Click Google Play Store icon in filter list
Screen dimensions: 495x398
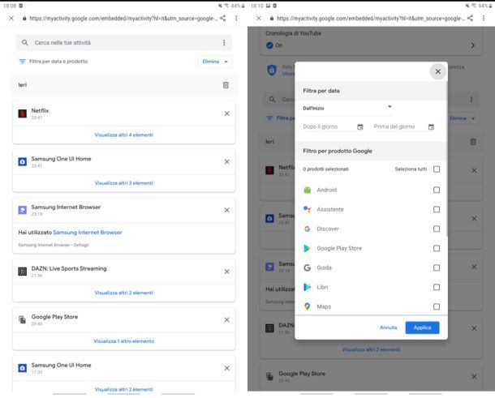(x=308, y=249)
